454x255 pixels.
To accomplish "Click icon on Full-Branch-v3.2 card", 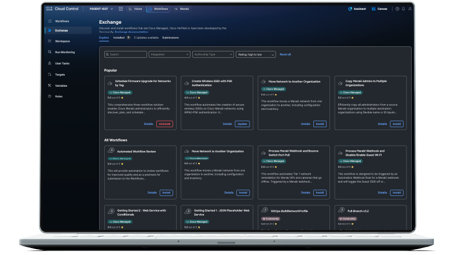I will point(342,210).
